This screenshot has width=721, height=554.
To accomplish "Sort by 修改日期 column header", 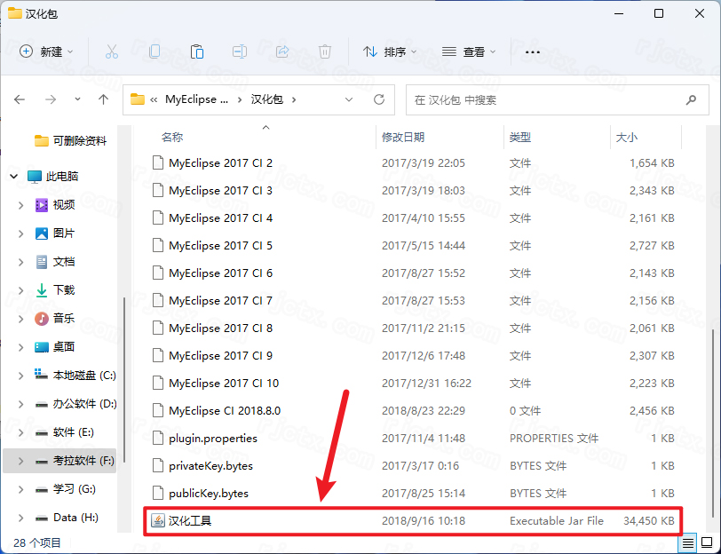I will click(403, 138).
